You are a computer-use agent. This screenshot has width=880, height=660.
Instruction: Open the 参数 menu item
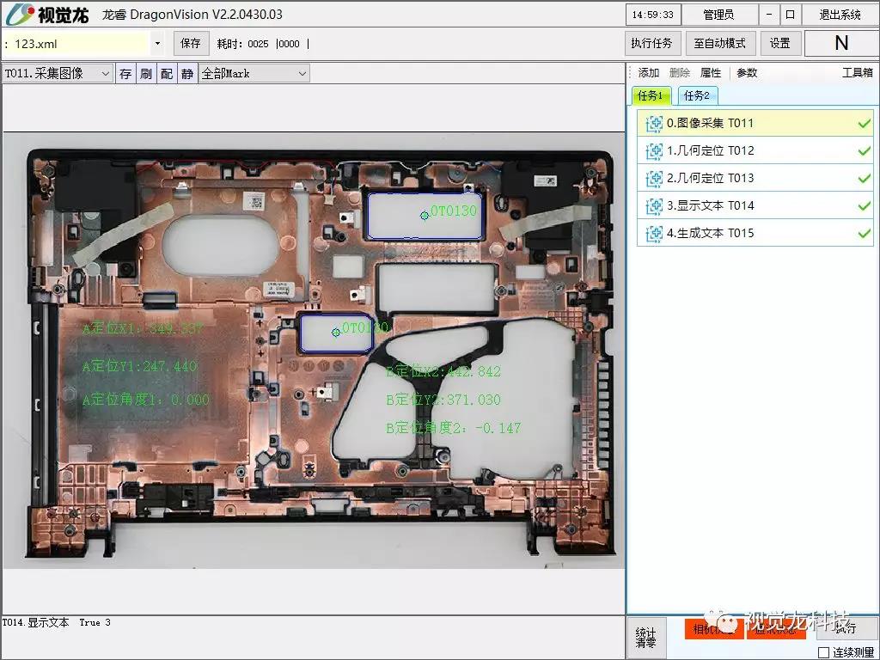[747, 73]
